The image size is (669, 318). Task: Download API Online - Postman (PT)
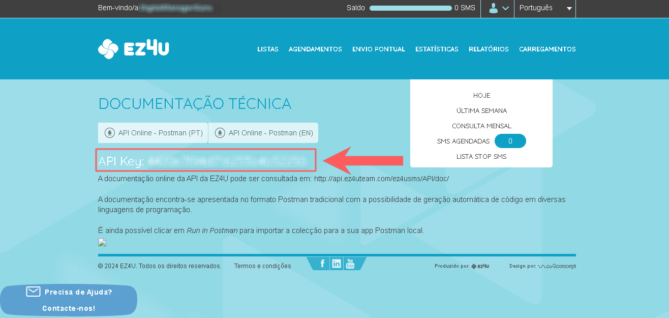pyautogui.click(x=154, y=133)
